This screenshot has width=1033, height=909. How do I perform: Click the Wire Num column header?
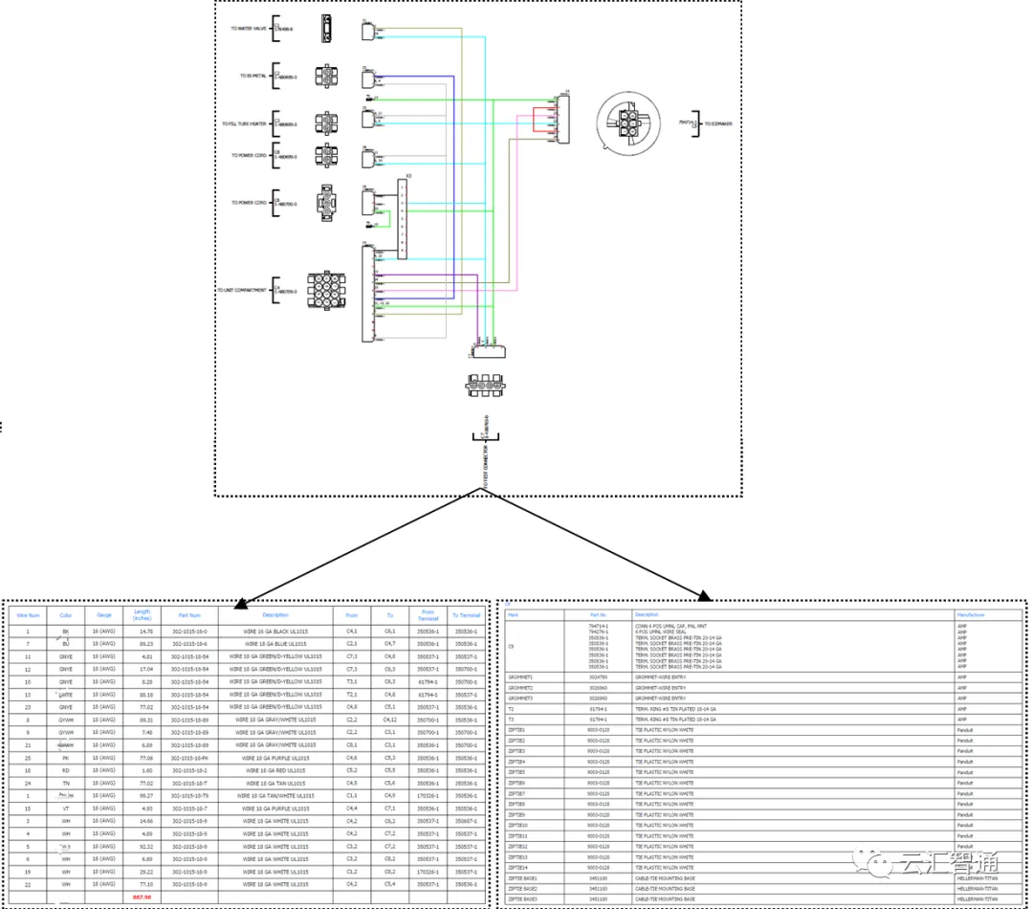(28, 615)
